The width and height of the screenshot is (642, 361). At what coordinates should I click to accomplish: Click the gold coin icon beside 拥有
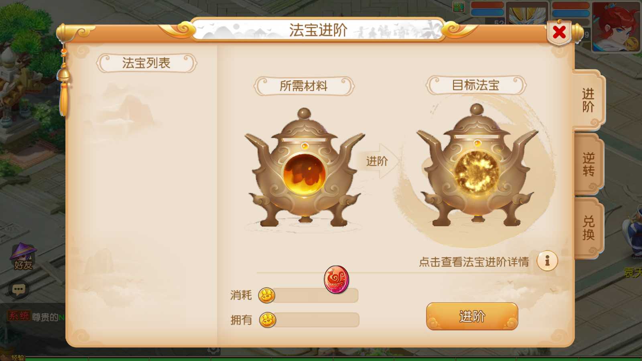[x=267, y=320]
